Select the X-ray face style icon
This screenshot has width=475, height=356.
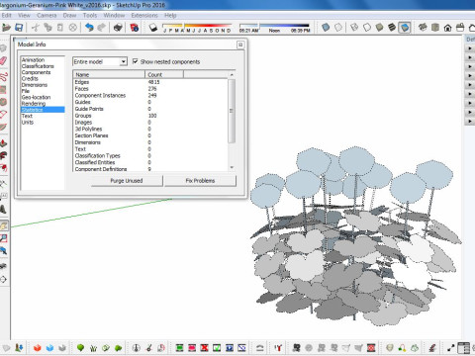(326, 28)
